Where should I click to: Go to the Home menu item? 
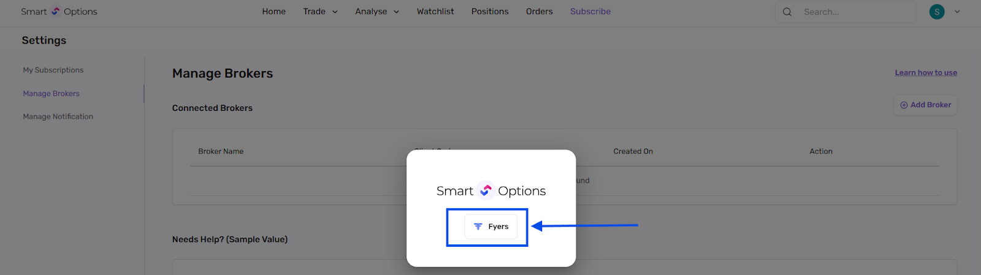point(274,12)
